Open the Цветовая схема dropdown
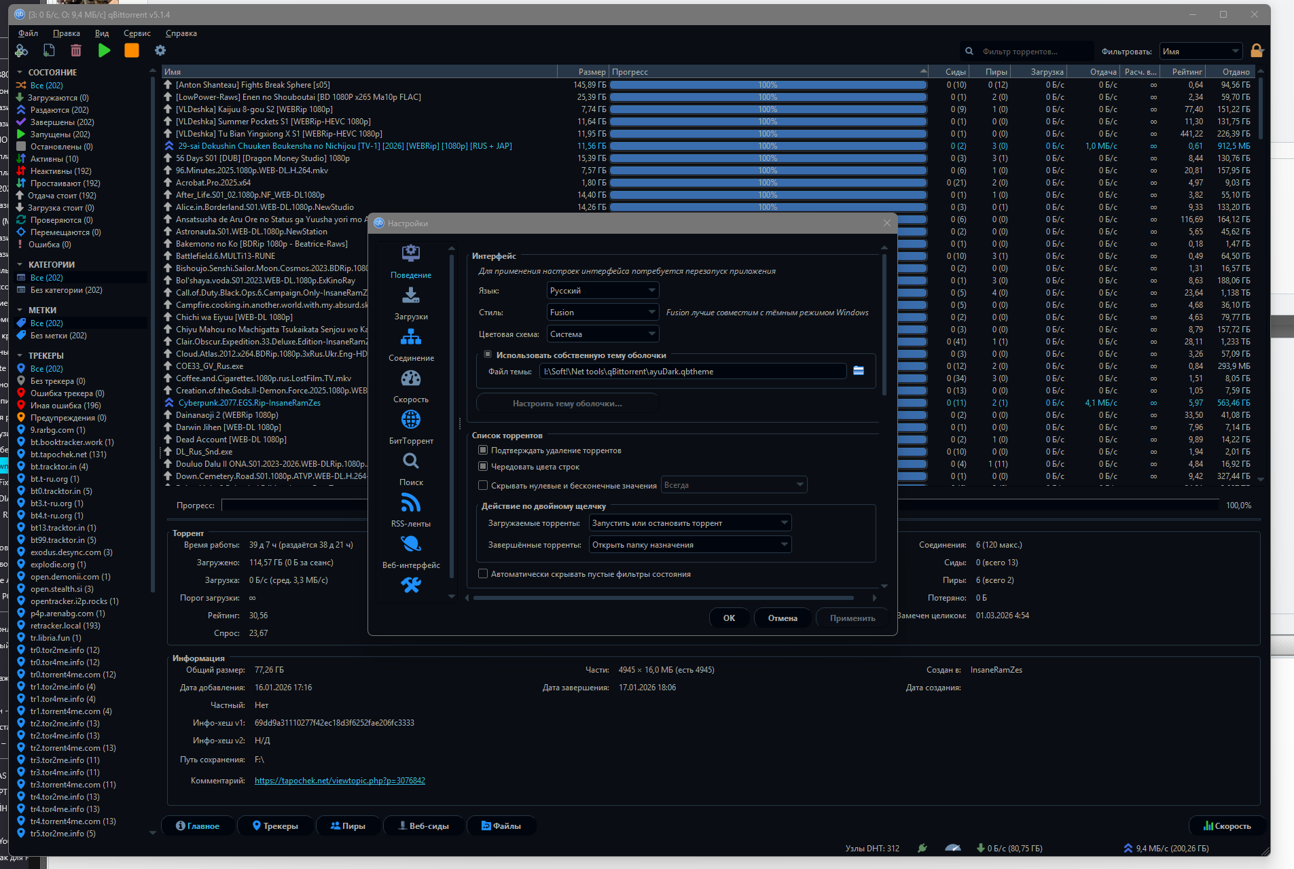 tap(603, 334)
